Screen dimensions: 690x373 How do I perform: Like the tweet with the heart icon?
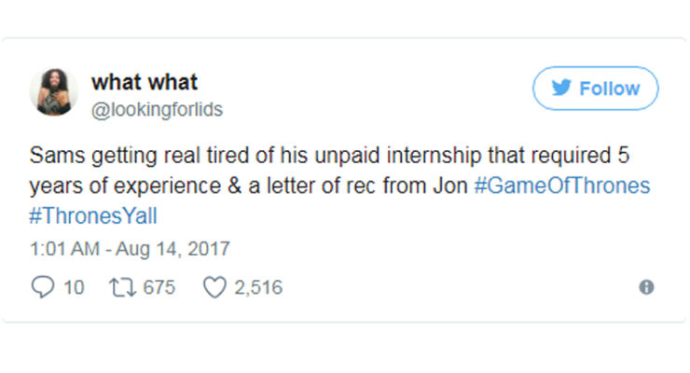point(214,288)
